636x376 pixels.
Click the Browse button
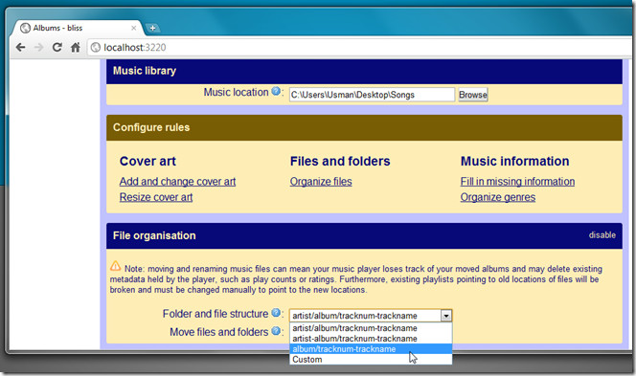pos(473,95)
